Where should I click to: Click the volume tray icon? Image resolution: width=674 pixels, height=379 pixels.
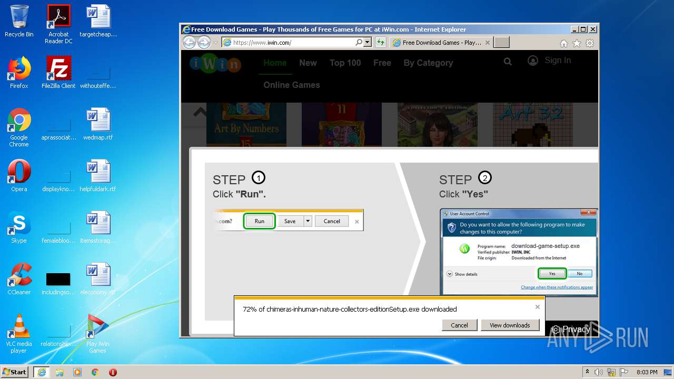599,372
